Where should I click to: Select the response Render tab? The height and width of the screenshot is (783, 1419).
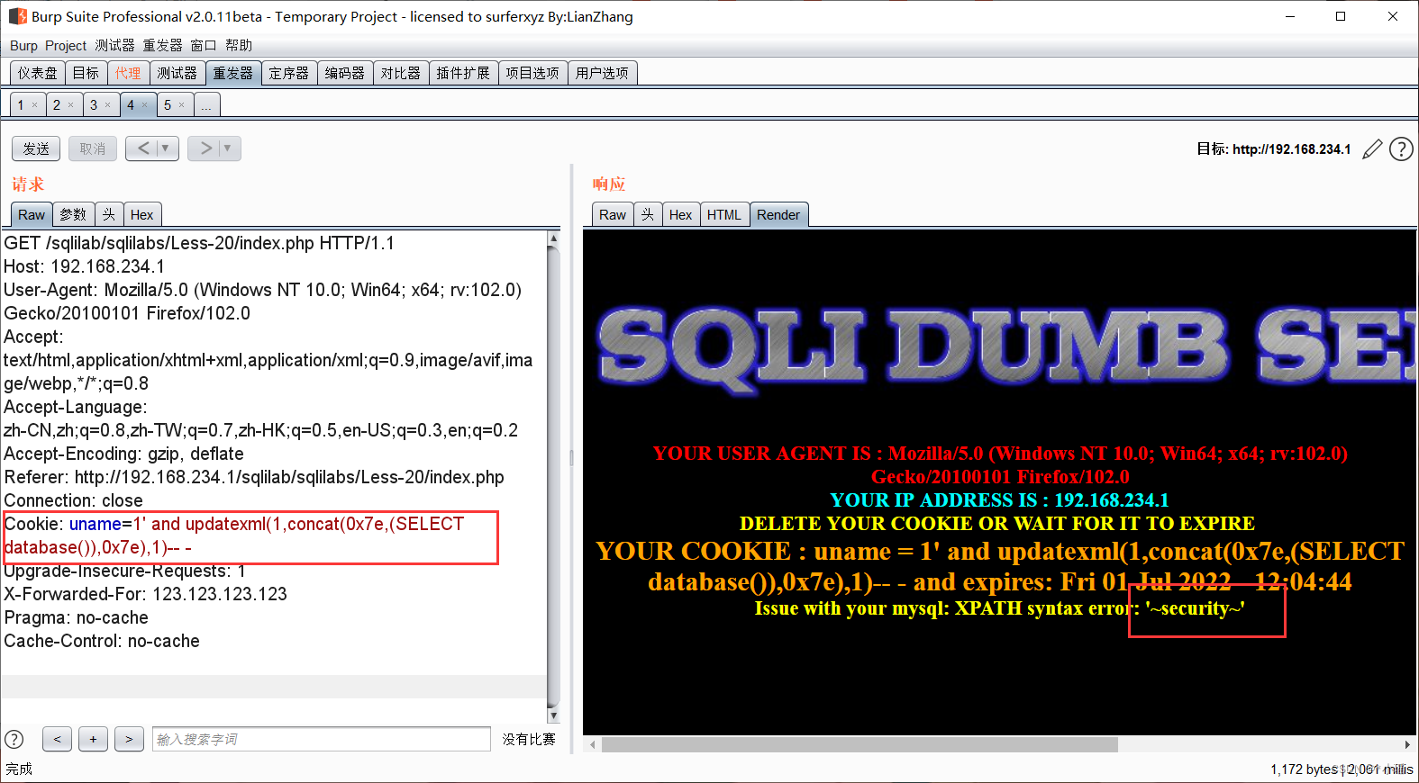pyautogui.click(x=778, y=214)
